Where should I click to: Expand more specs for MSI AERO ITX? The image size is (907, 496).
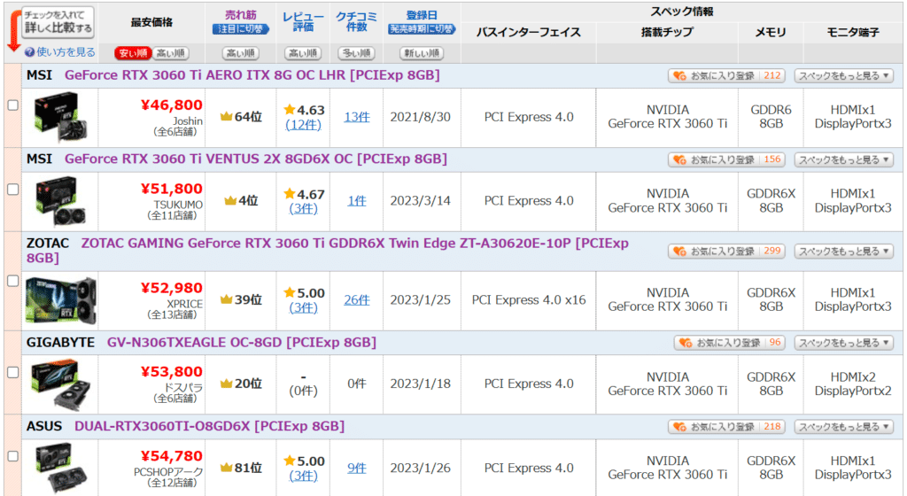coord(843,76)
